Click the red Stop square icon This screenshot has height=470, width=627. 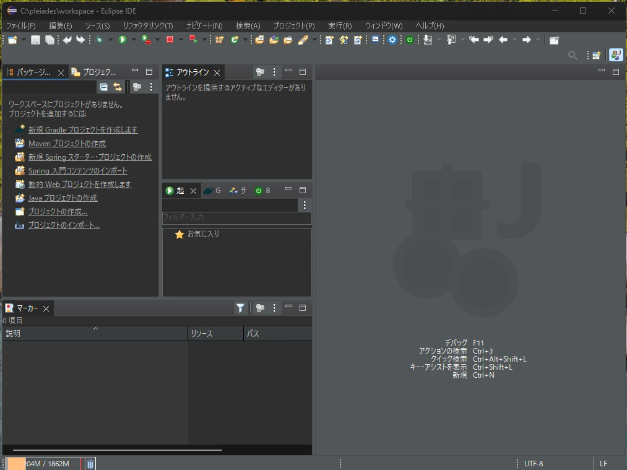tap(170, 40)
